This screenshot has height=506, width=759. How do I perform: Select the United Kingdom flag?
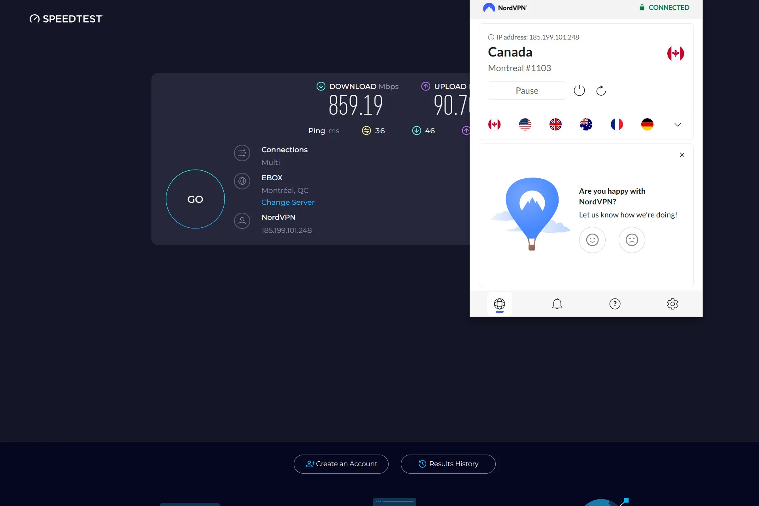click(555, 125)
